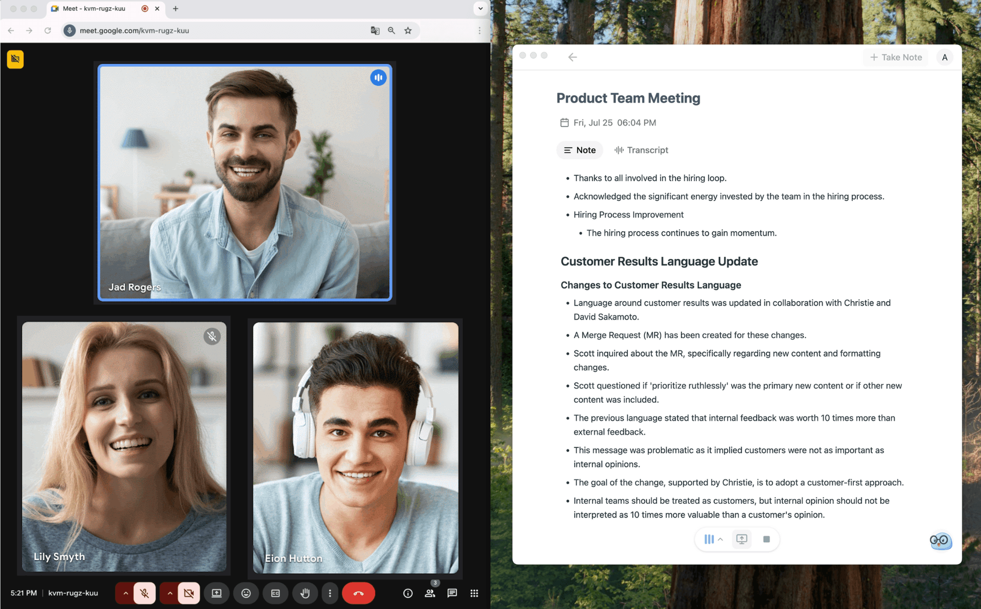The width and height of the screenshot is (981, 609).
Task: Go forward in the Chrome browser
Action: click(29, 31)
